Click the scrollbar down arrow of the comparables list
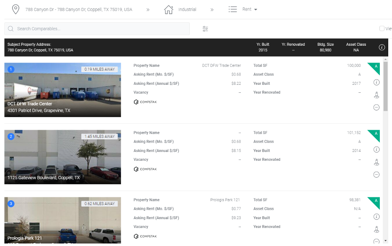Viewport: 392px width, 246px height. coord(385,241)
